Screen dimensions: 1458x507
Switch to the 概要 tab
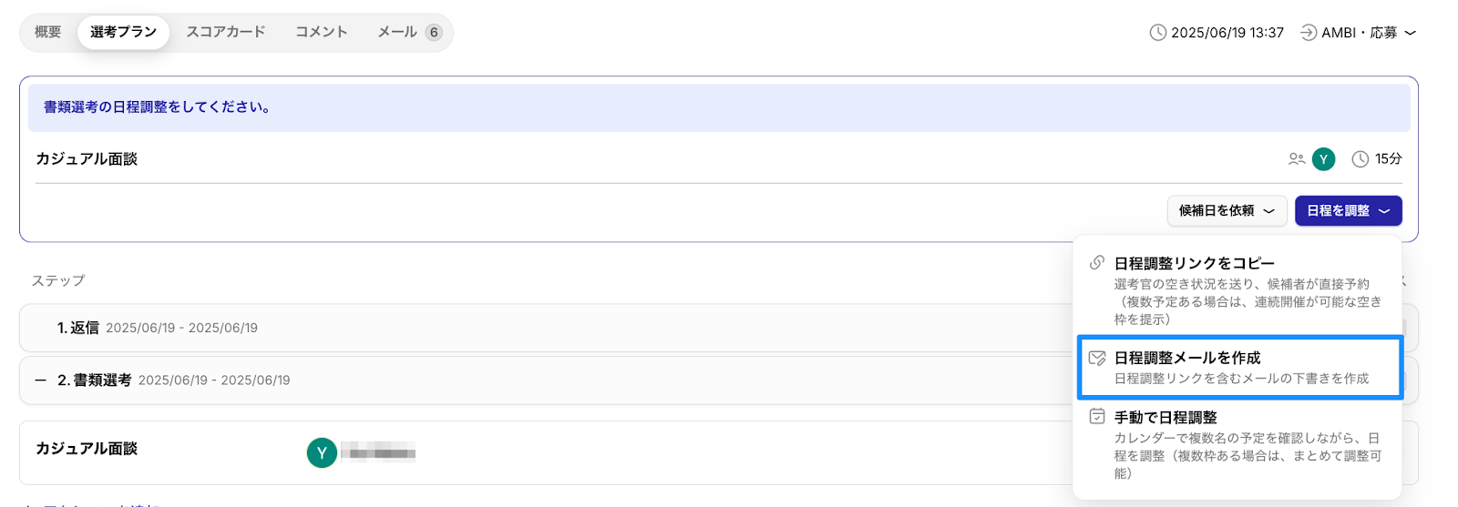[47, 32]
